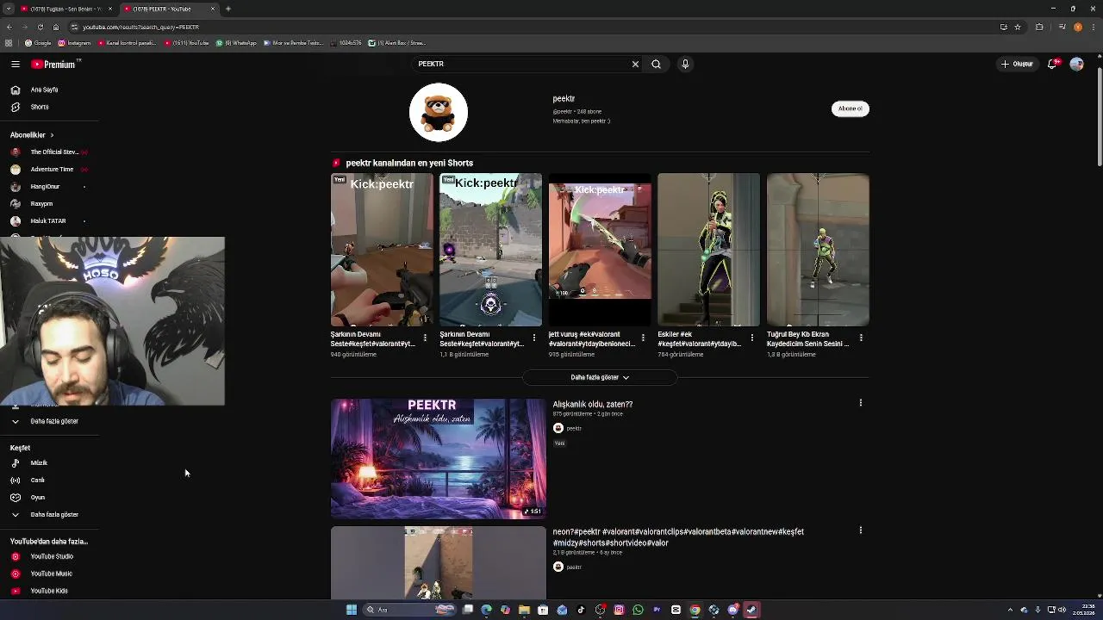Subscribe with Abone ol button
Image resolution: width=1103 pixels, height=620 pixels.
tap(850, 108)
